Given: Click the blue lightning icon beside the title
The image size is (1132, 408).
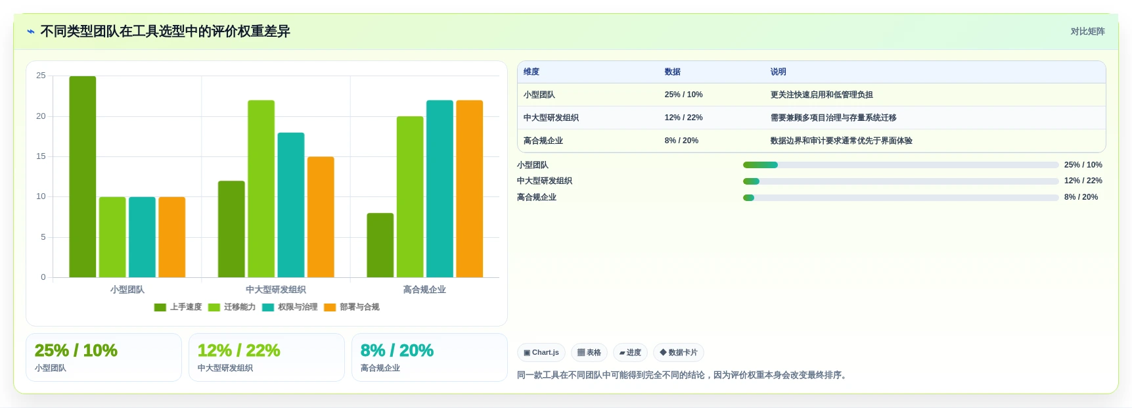Looking at the screenshot, I should click(x=31, y=32).
